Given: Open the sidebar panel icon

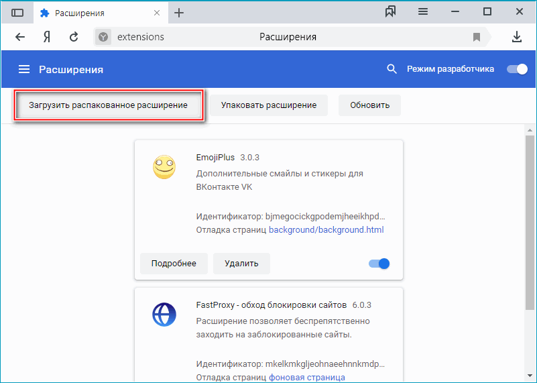Looking at the screenshot, I should [17, 12].
